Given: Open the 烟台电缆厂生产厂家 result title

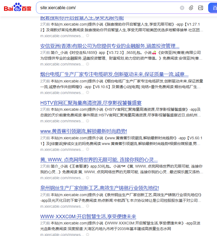Looking at the screenshot, I should click(114, 74).
